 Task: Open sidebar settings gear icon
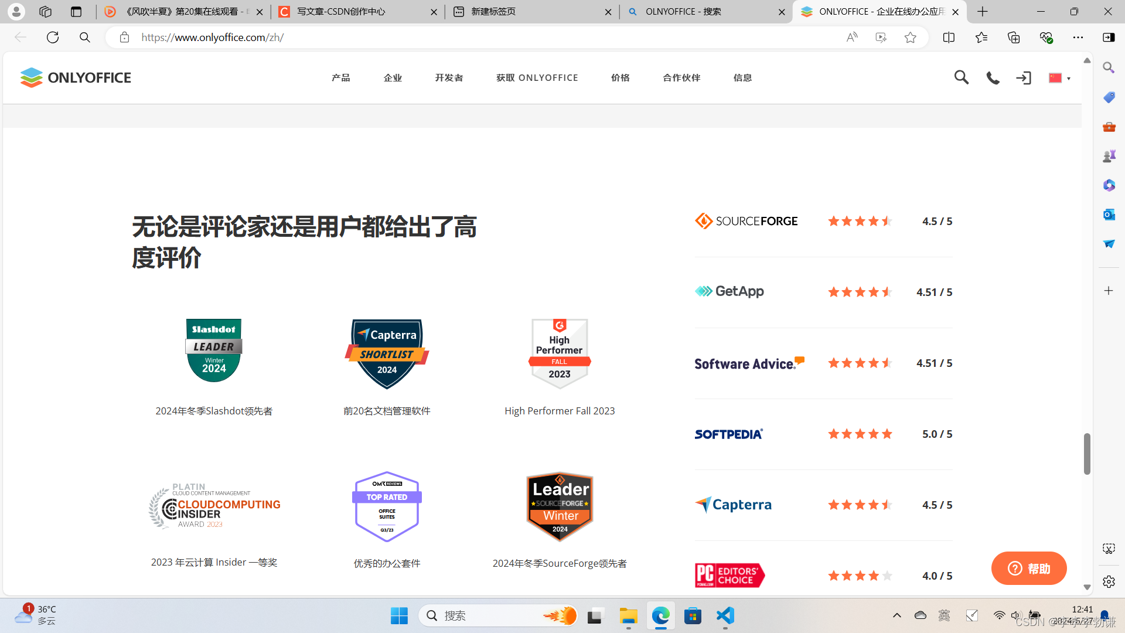click(x=1109, y=581)
